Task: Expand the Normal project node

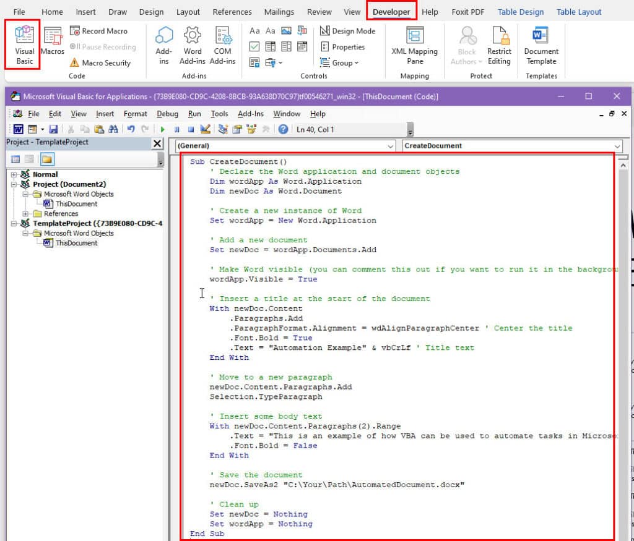Action: 14,174
